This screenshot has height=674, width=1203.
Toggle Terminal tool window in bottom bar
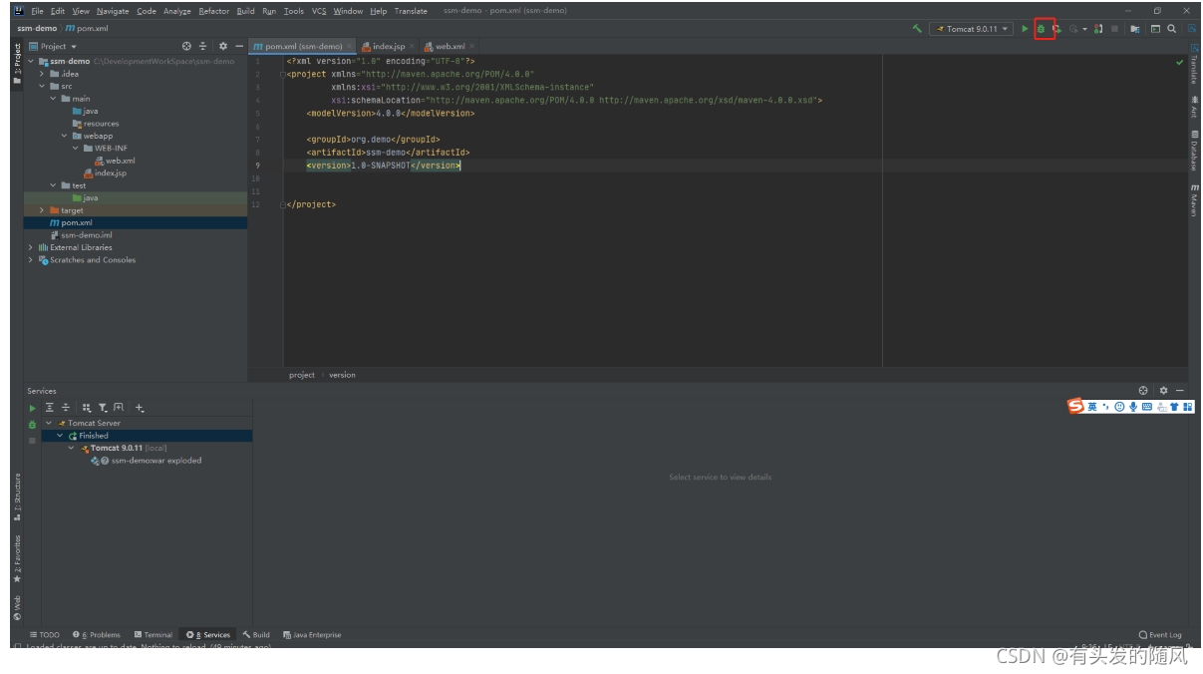(153, 634)
